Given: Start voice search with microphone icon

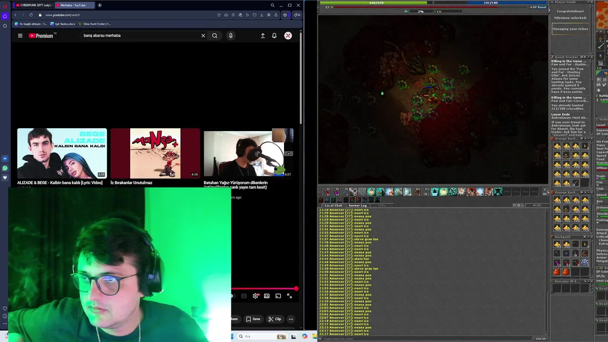Looking at the screenshot, I should (x=231, y=36).
